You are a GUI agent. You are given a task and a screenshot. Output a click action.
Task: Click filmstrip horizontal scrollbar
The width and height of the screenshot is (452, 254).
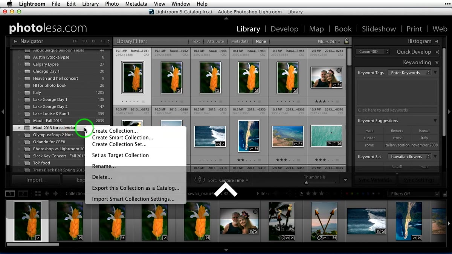click(x=33, y=245)
